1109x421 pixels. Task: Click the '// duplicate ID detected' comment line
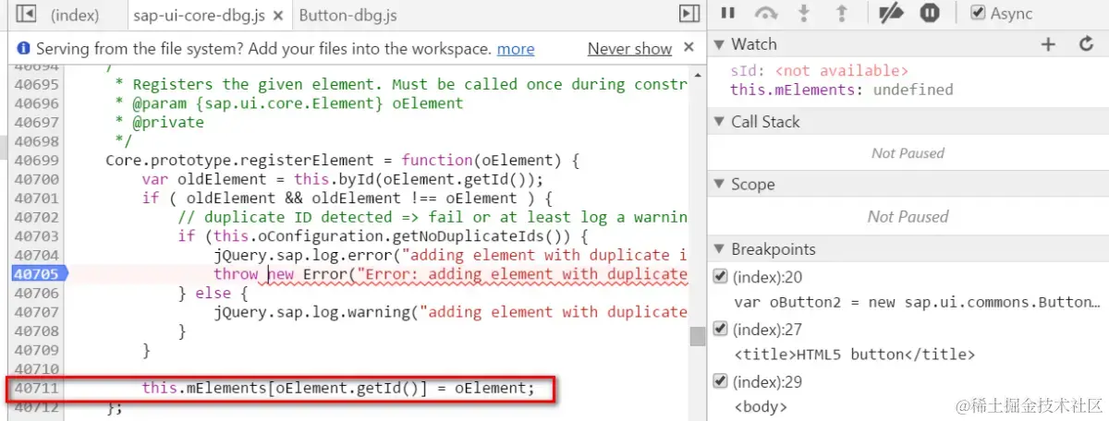(433, 217)
